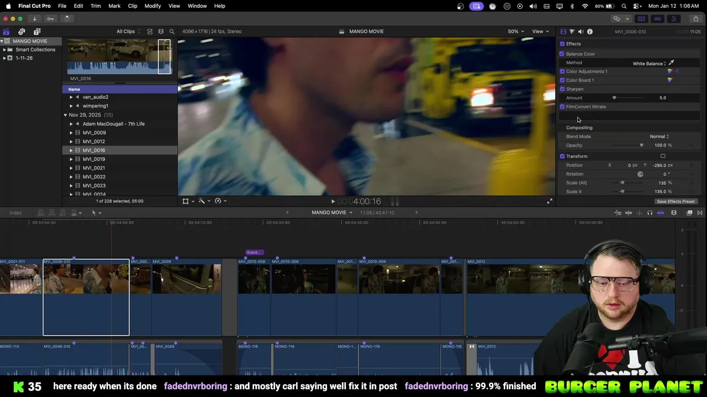This screenshot has height=397, width=707.
Task: Disable the Sharpen effect
Action: [562, 89]
